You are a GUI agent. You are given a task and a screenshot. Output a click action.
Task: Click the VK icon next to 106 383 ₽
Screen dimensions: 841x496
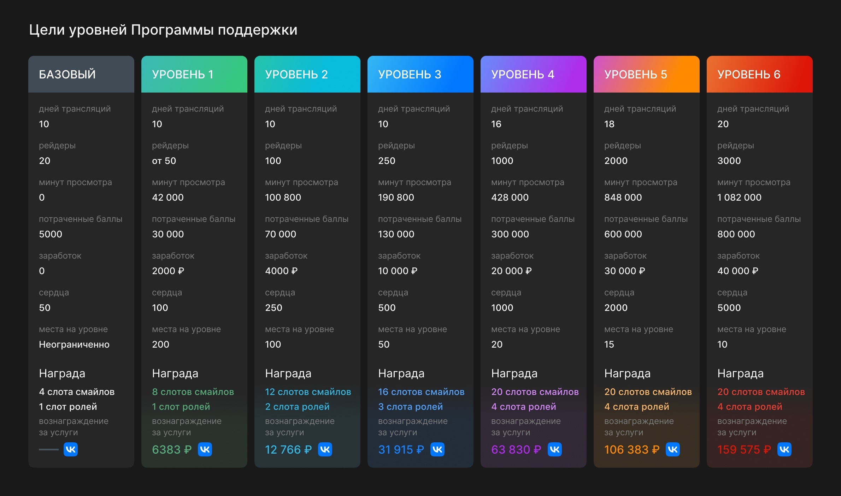(673, 449)
